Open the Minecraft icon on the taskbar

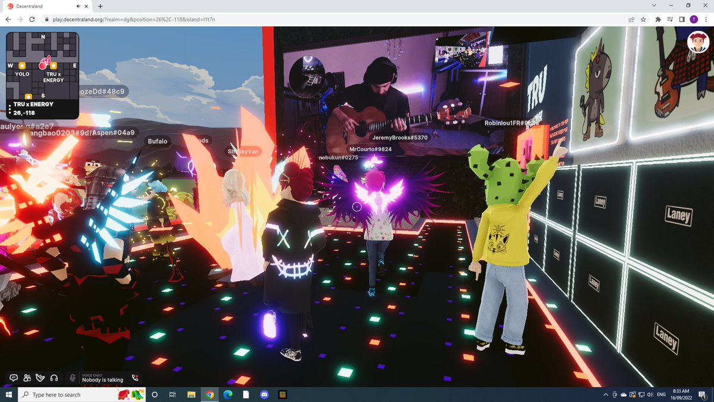pyautogui.click(x=283, y=394)
